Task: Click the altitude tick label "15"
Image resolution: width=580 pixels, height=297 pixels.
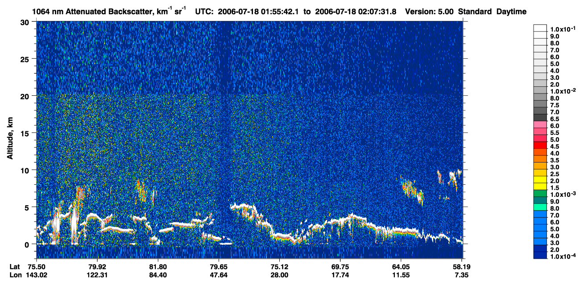Action: (26, 133)
